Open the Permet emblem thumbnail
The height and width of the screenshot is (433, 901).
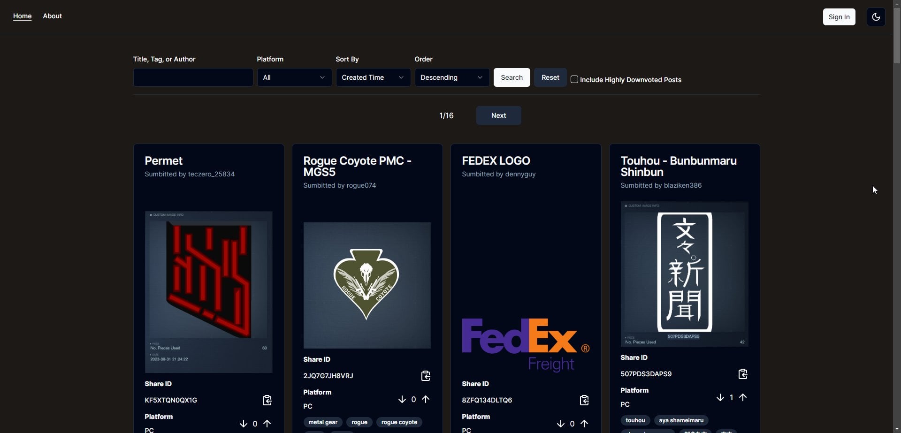click(208, 292)
